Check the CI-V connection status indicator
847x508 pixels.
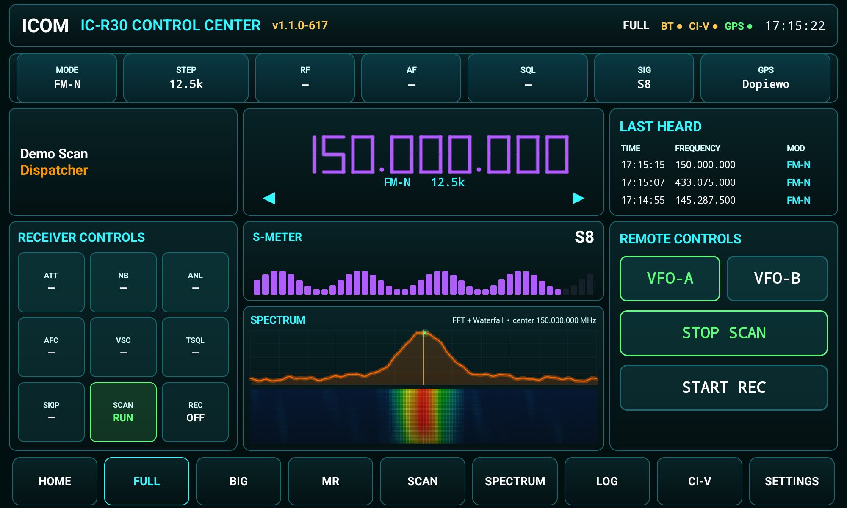point(703,26)
